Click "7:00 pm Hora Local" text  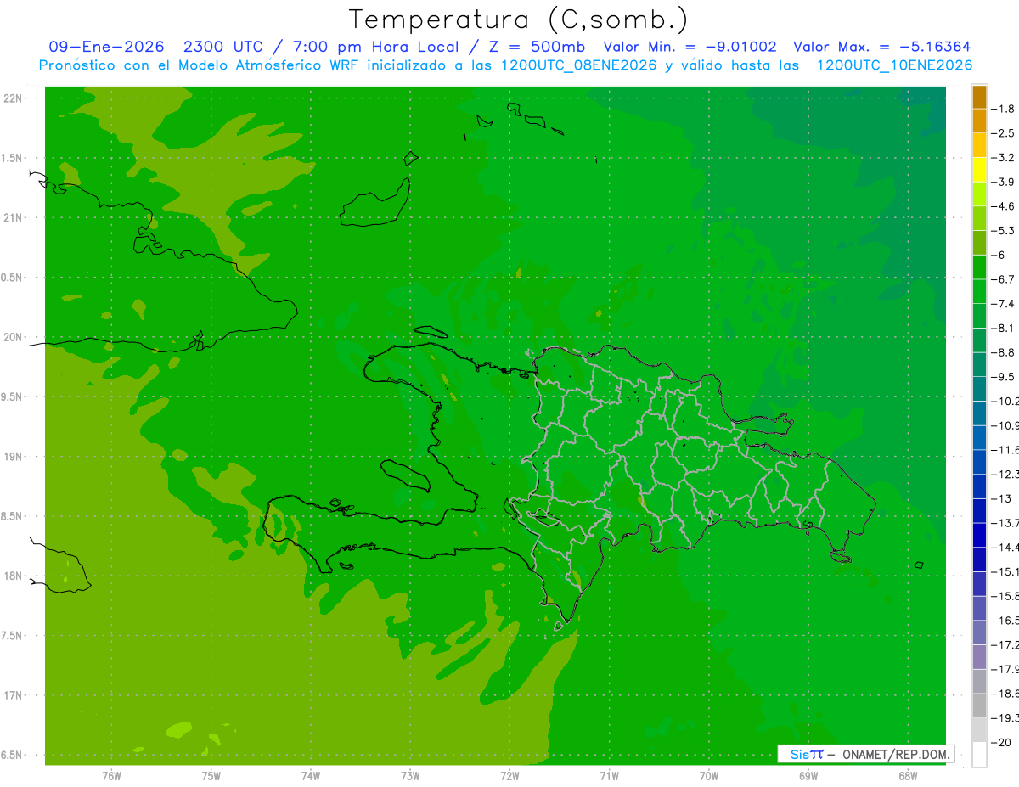pos(375,47)
